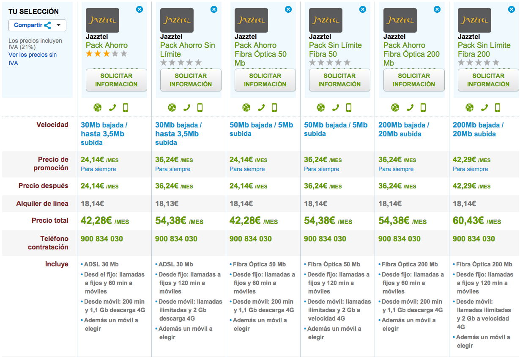Click the 'Precio total' row label
This screenshot has width=520, height=357.
(50, 221)
